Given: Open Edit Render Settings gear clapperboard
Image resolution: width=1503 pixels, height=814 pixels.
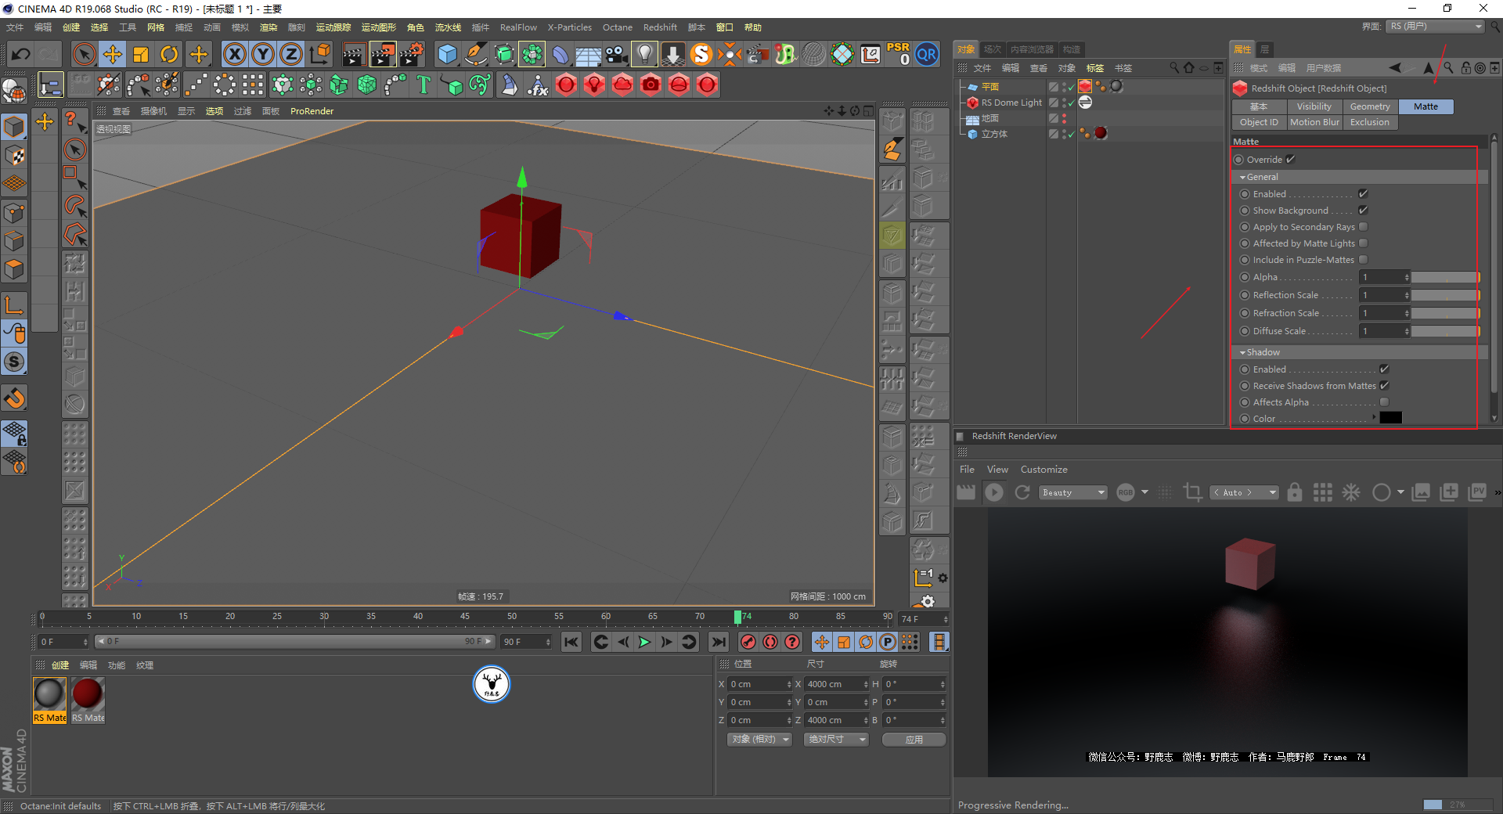Looking at the screenshot, I should click(412, 54).
